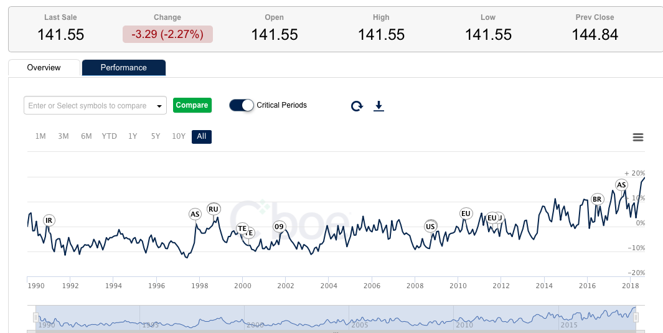Click the RU critical period marker

[214, 209]
